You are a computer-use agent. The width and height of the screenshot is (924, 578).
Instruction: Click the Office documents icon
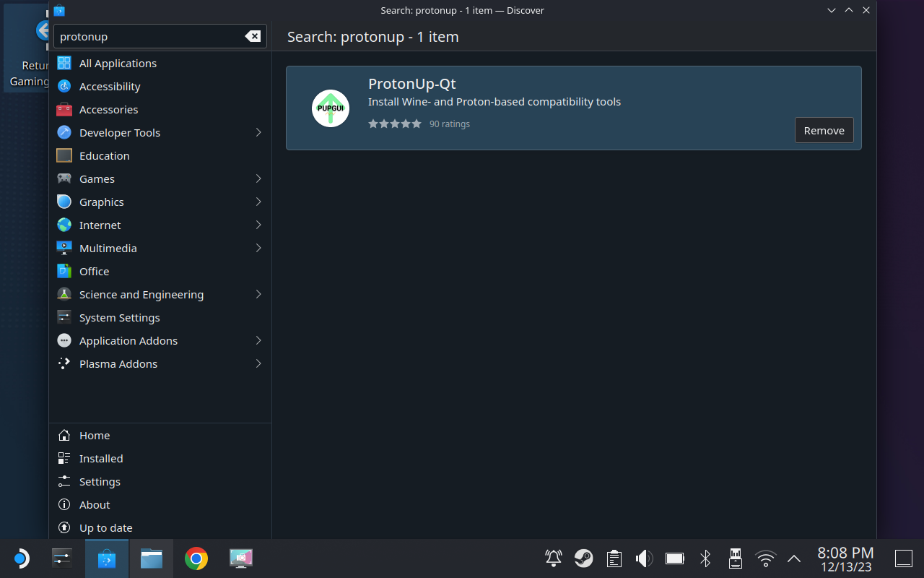pos(64,271)
